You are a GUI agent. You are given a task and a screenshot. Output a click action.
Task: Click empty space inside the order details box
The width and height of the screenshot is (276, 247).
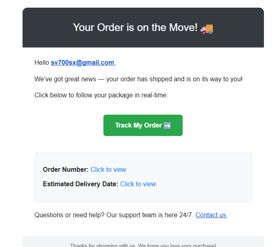202,177
